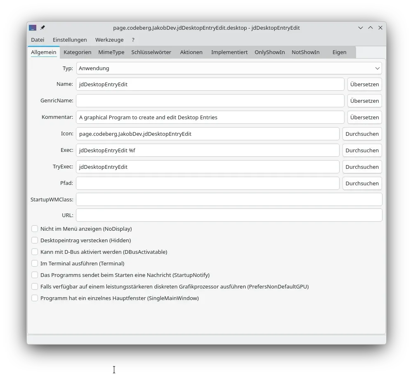Switch to the MimeType tab
This screenshot has width=413, height=376.
pos(111,52)
